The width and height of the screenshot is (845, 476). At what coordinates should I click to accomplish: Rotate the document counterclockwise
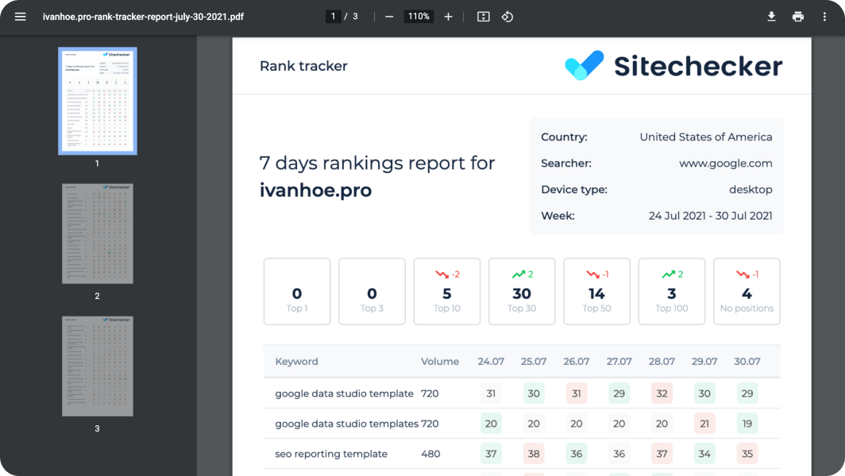pyautogui.click(x=507, y=17)
